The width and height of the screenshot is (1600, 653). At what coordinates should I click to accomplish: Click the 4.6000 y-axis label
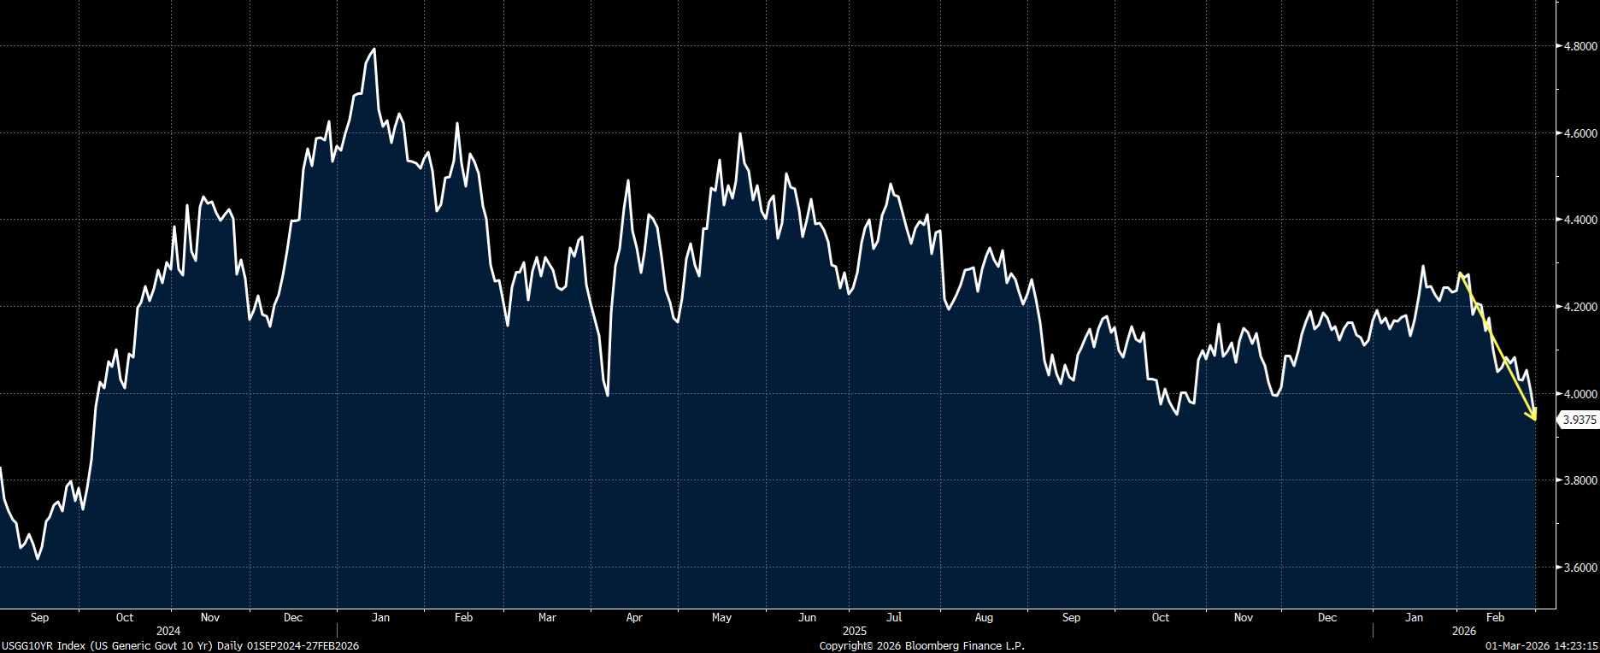pyautogui.click(x=1580, y=133)
